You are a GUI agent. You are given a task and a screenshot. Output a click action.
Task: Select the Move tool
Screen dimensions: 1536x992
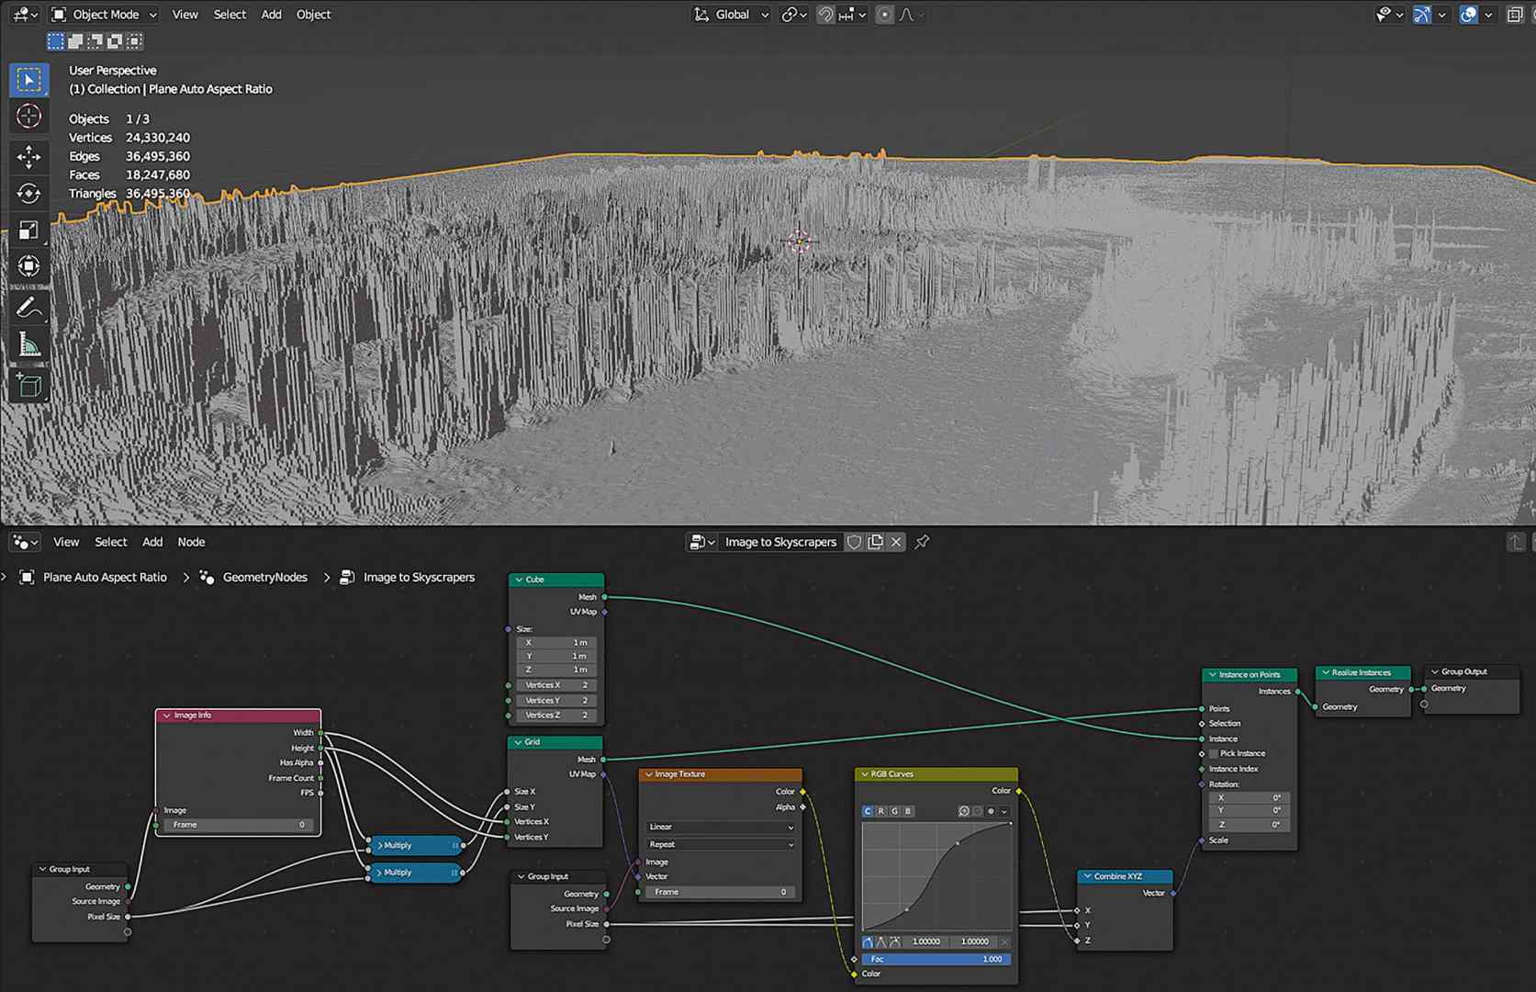[x=29, y=157]
